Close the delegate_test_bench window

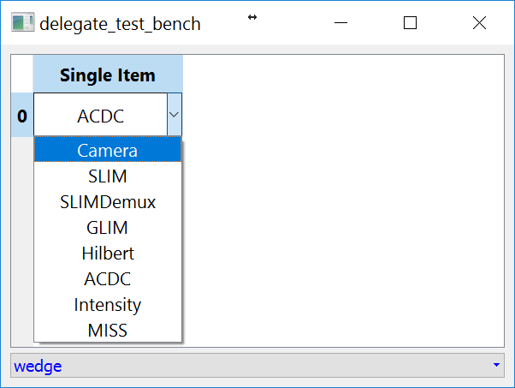tap(479, 23)
